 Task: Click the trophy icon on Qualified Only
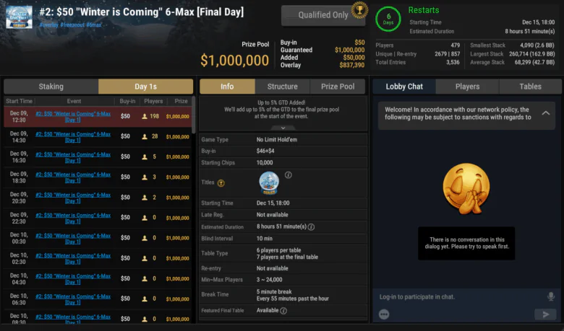tap(359, 9)
